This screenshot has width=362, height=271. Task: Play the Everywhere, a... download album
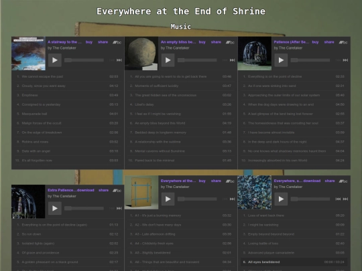[x=281, y=199]
